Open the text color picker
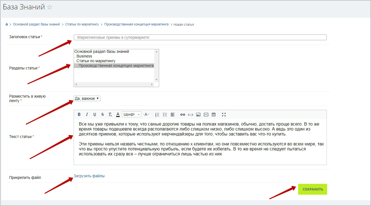 coord(118,114)
